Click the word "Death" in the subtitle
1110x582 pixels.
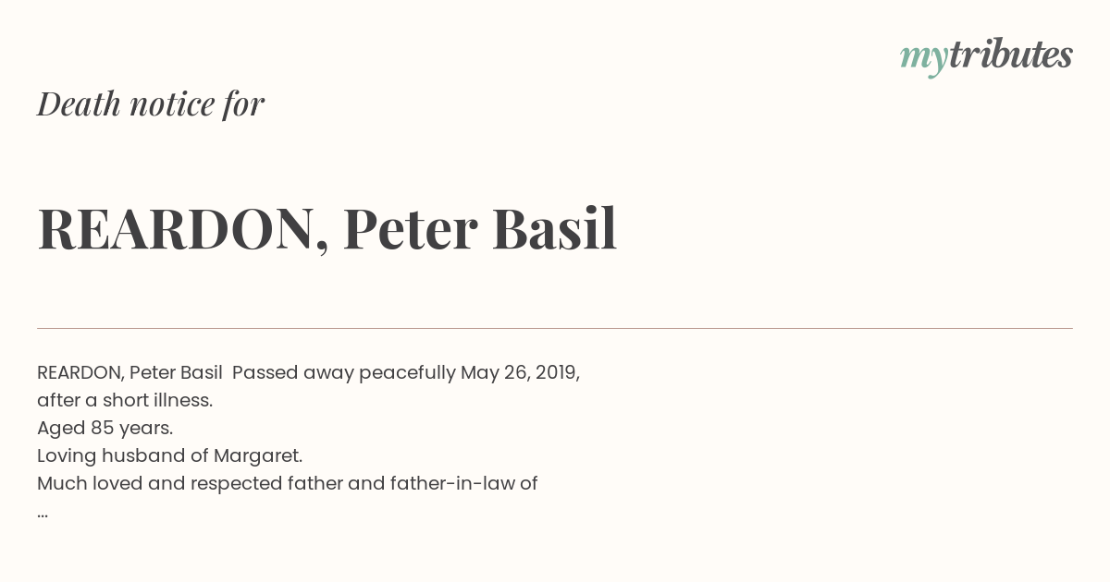(x=80, y=103)
